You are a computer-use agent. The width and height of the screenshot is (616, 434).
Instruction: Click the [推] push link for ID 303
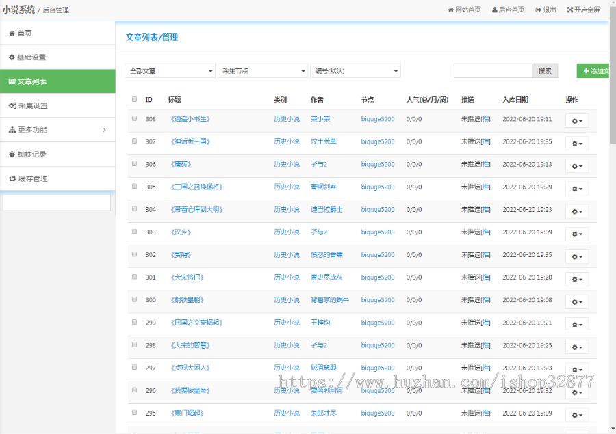pyautogui.click(x=485, y=232)
